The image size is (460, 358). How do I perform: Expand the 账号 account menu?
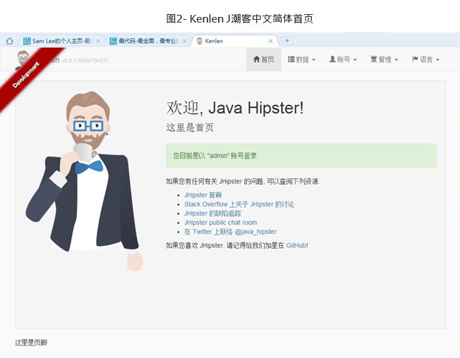tap(343, 59)
